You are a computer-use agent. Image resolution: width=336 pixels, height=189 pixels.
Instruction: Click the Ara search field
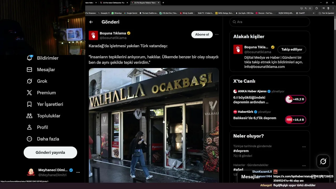270,22
